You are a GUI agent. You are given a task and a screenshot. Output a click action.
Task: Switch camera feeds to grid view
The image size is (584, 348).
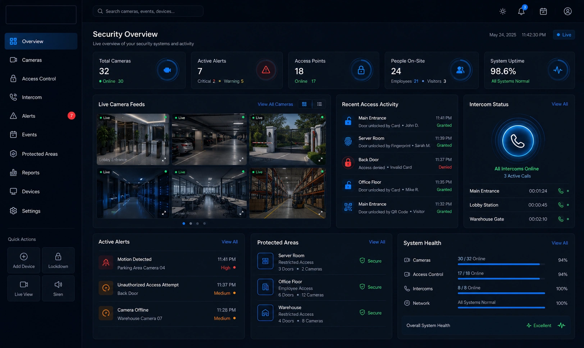click(x=304, y=104)
